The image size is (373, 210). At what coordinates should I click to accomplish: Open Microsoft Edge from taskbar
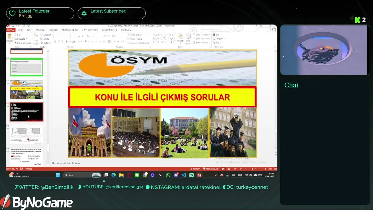click(113, 175)
